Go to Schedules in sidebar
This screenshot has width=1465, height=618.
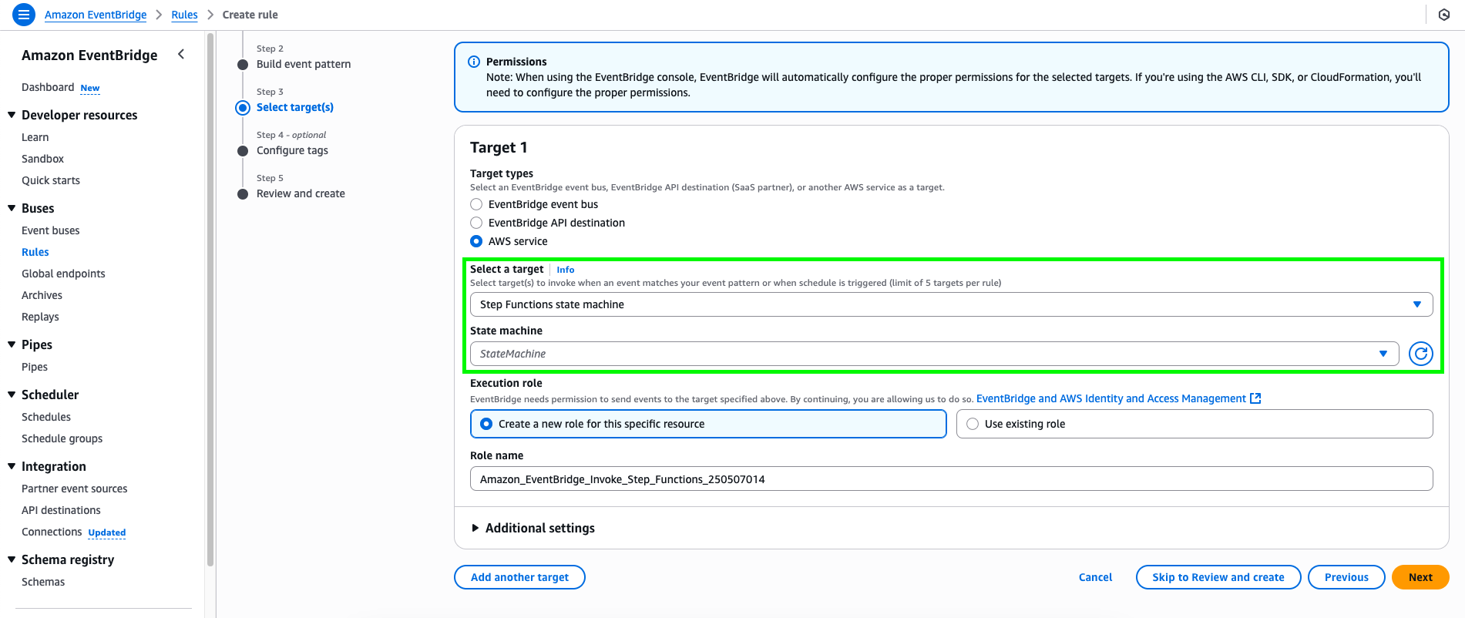pyautogui.click(x=46, y=417)
